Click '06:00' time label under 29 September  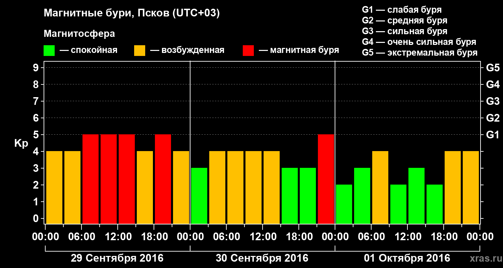pos(81,237)
